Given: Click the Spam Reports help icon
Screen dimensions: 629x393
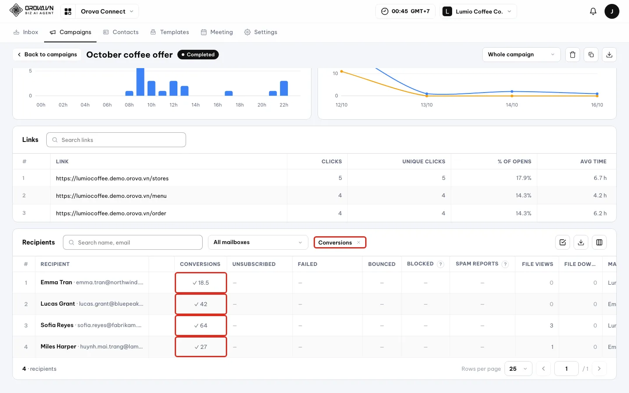Looking at the screenshot, I should point(505,264).
